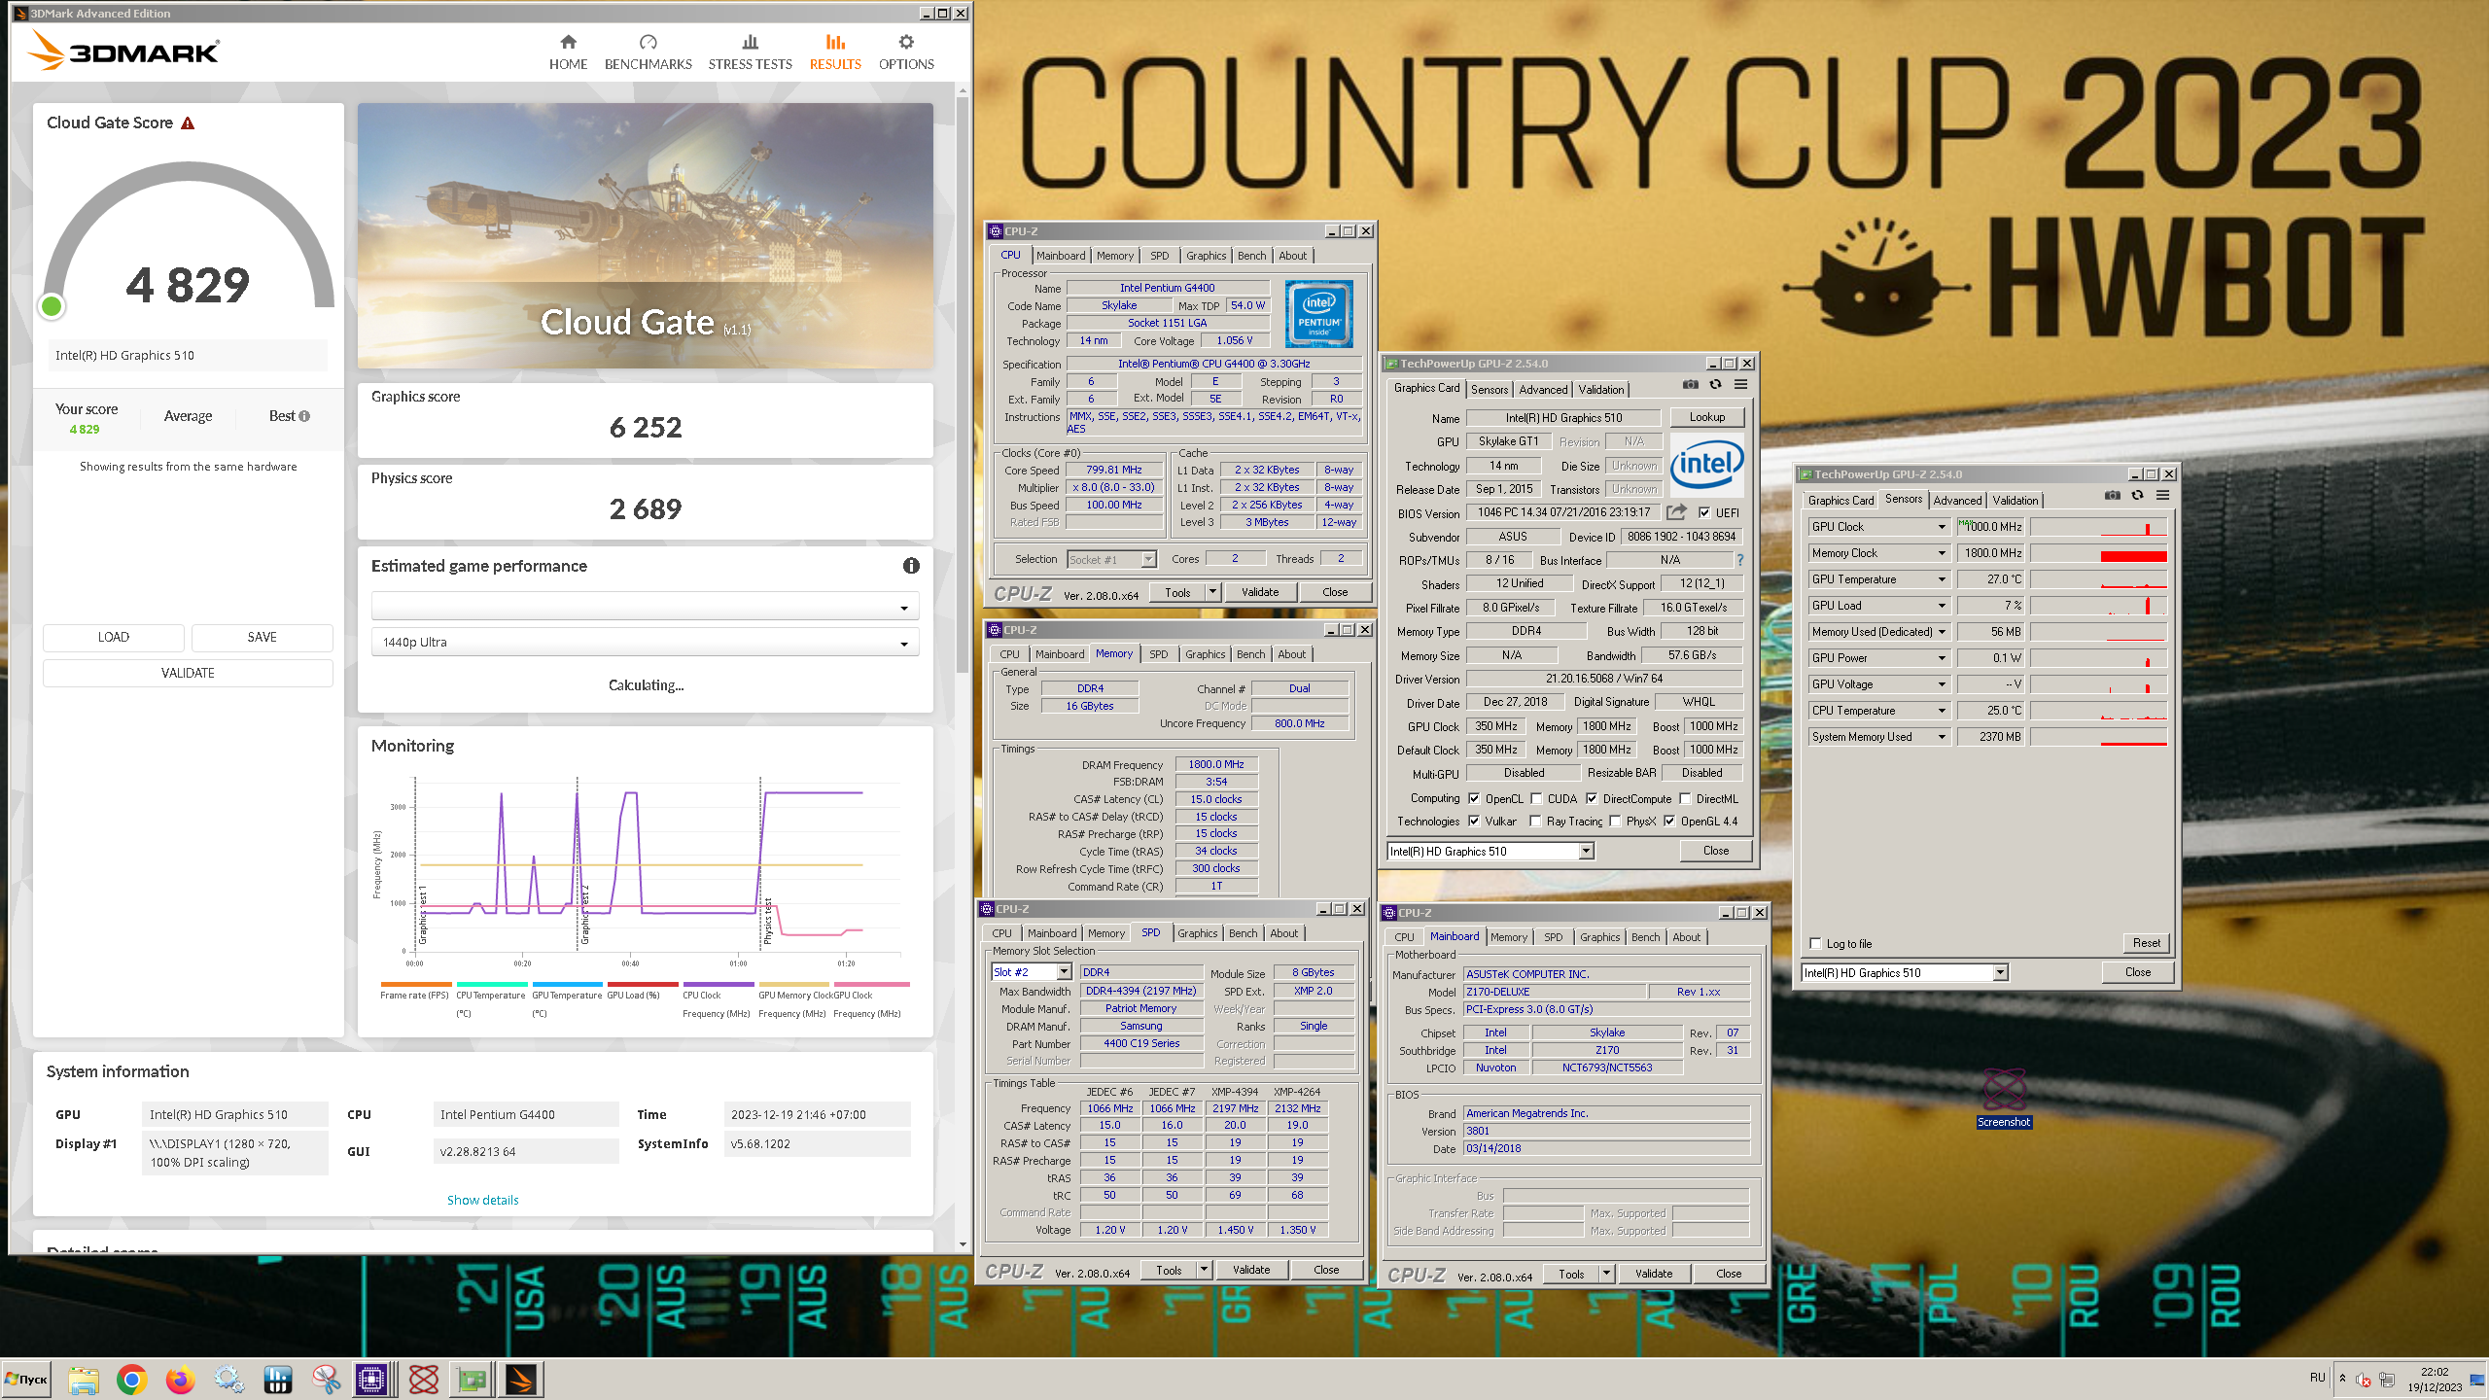Toggle the CUDA checkbox in GPU-Z
This screenshot has width=2489, height=1400.
(x=1536, y=799)
